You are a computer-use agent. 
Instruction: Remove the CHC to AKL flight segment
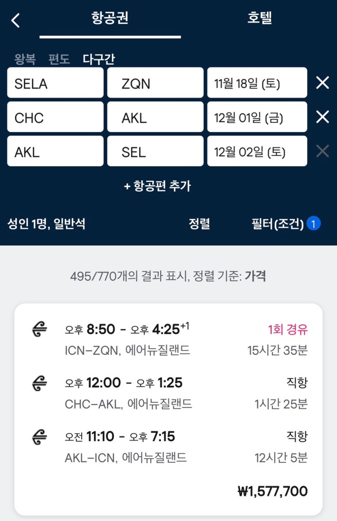[x=322, y=117]
